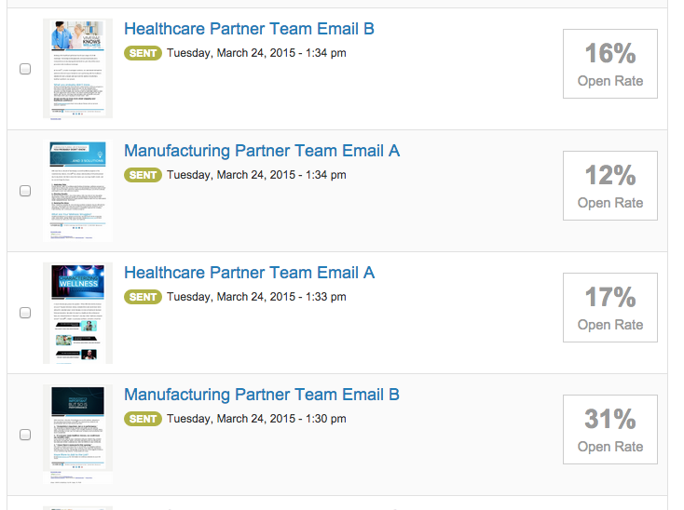Tick the Manufacturing Partner Team Email A checkbox
This screenshot has width=684, height=510.
click(25, 191)
